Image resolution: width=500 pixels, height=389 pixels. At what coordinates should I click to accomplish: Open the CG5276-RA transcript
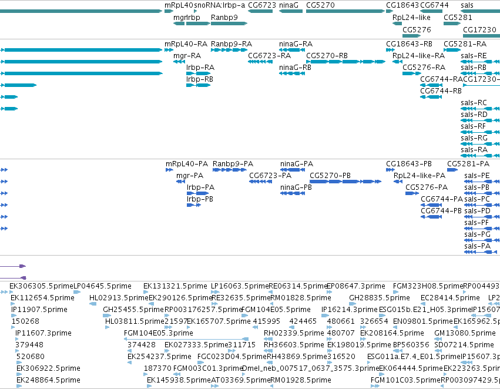[412, 73]
